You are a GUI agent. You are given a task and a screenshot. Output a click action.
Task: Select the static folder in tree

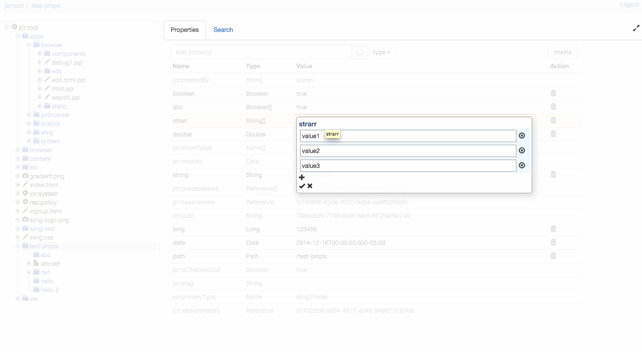[59, 106]
